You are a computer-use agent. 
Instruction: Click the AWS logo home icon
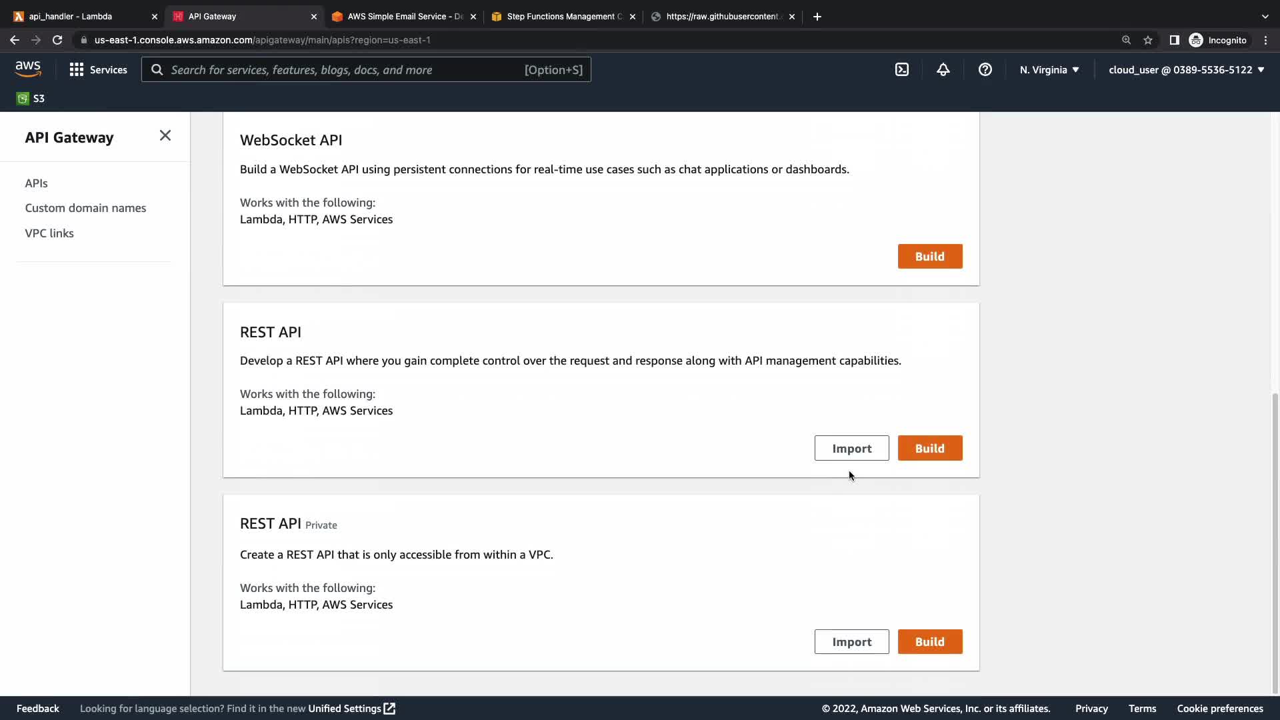[28, 69]
